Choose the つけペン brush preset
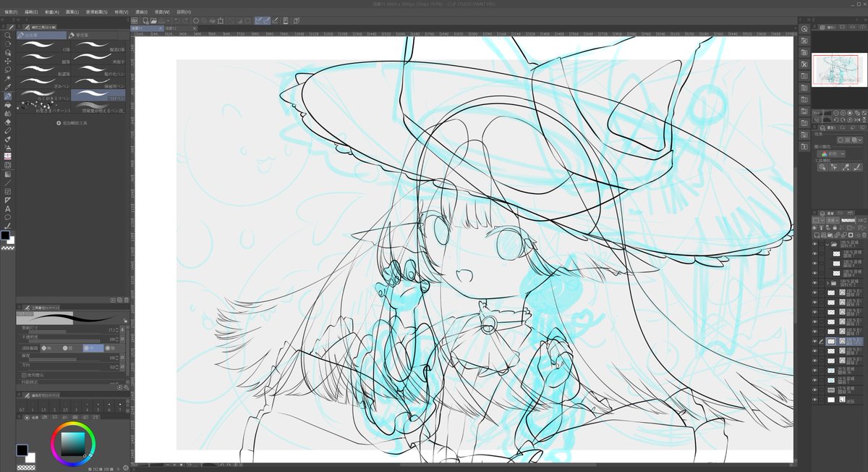 pyautogui.click(x=98, y=94)
